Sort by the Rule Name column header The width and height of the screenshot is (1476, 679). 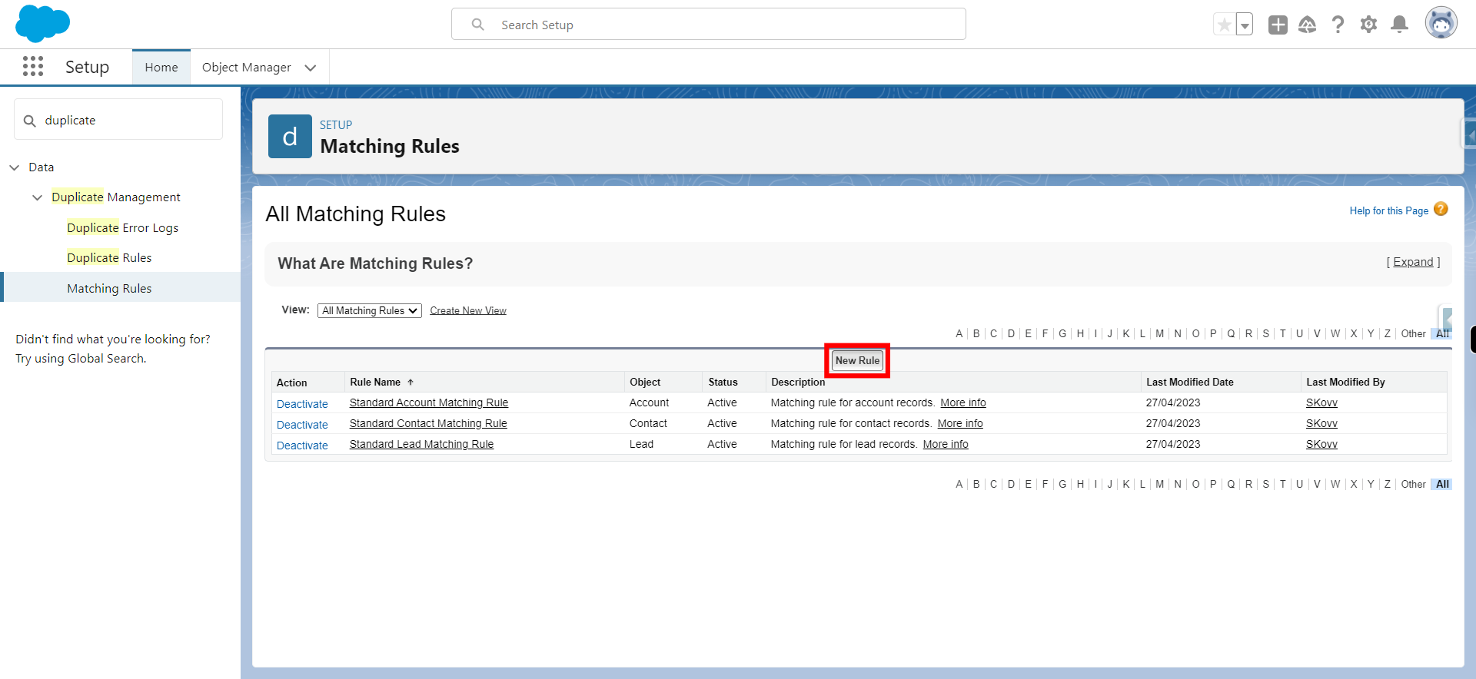tap(375, 382)
